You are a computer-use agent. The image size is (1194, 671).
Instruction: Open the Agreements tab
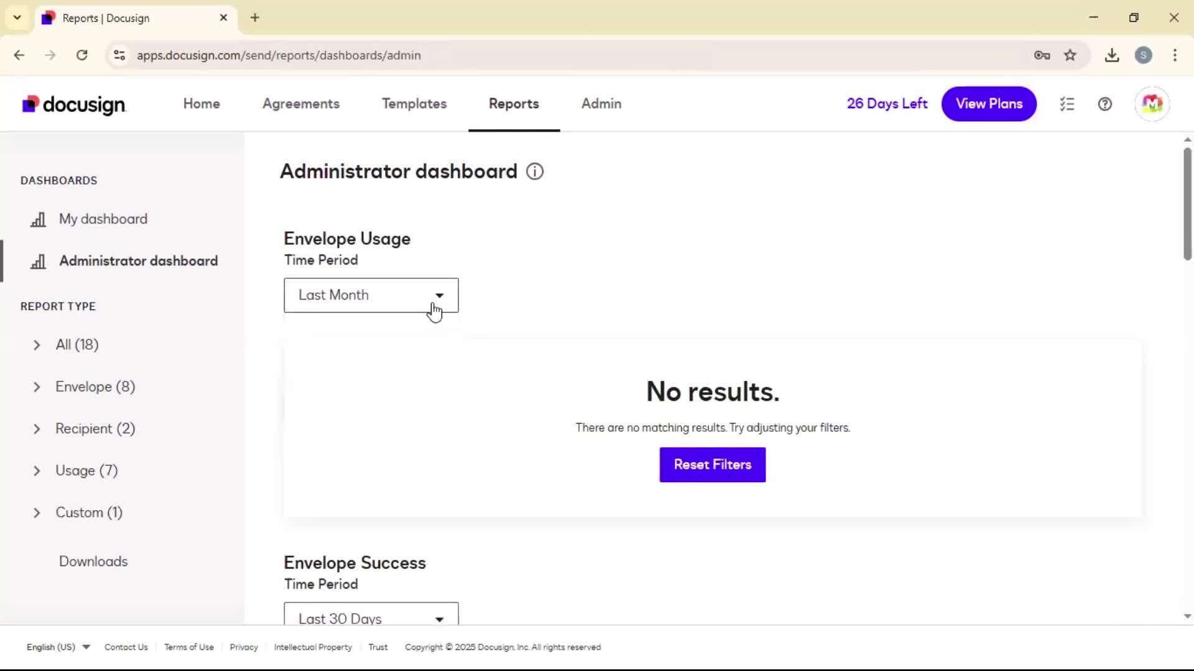301,104
